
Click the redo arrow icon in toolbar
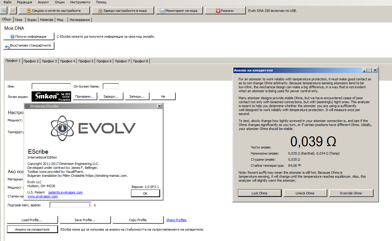click(x=13, y=11)
